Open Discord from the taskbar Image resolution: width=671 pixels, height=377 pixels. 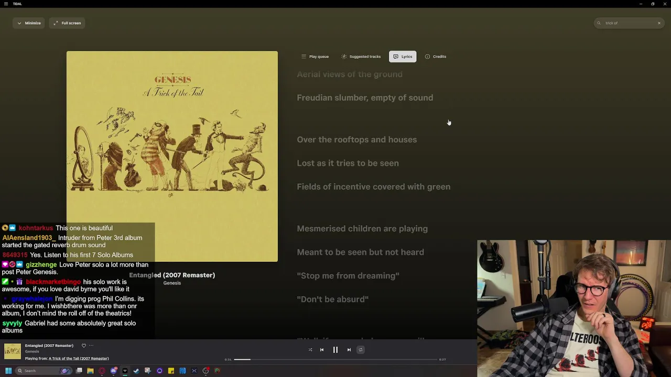click(113, 371)
